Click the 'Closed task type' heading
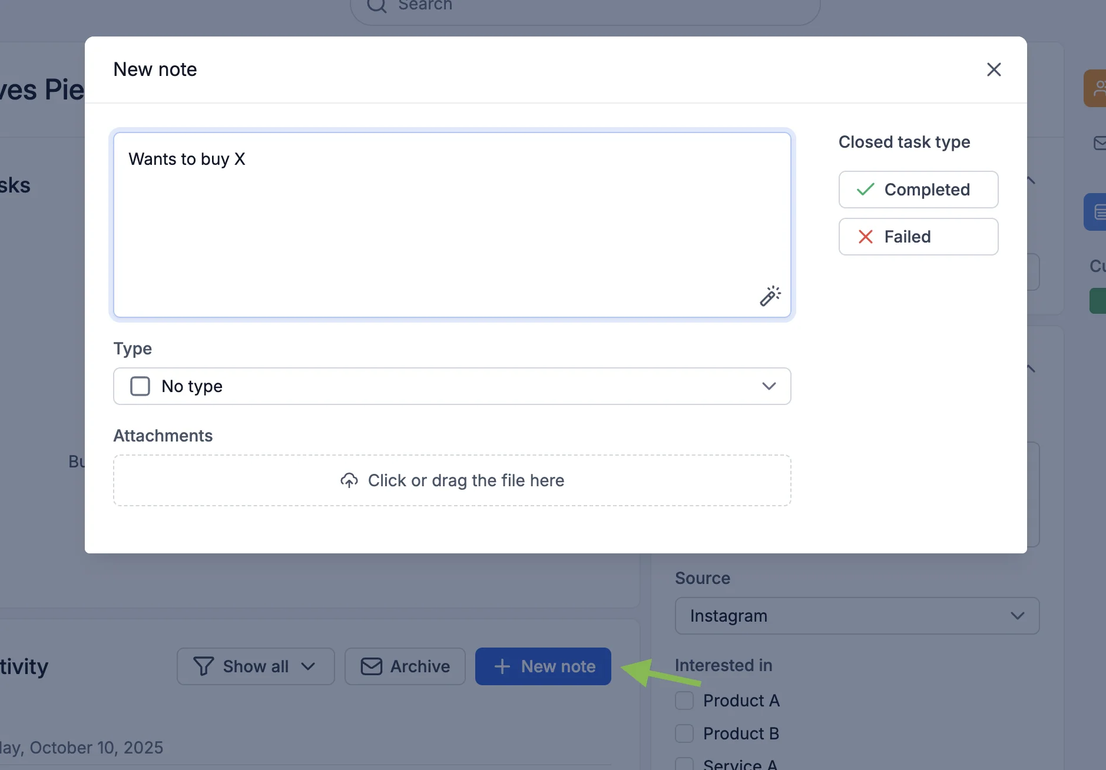This screenshot has height=770, width=1106. click(x=904, y=142)
